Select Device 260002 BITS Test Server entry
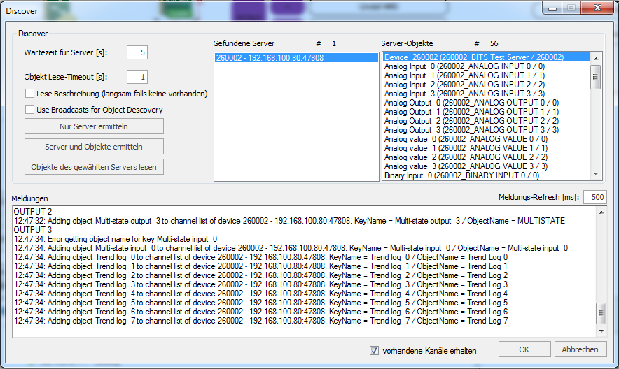619x369 pixels. 487,57
